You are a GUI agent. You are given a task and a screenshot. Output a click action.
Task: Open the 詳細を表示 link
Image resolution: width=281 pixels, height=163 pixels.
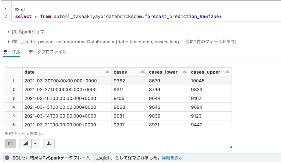[x=172, y=158]
